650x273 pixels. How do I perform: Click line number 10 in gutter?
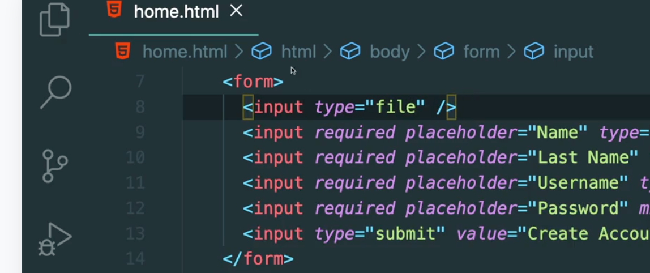135,157
